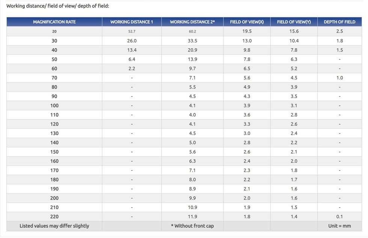368x238 pixels.
Task: Click the "Without front cap" footnote
Action: (192, 226)
